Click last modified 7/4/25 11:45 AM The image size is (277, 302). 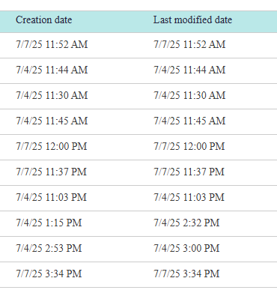click(x=189, y=121)
